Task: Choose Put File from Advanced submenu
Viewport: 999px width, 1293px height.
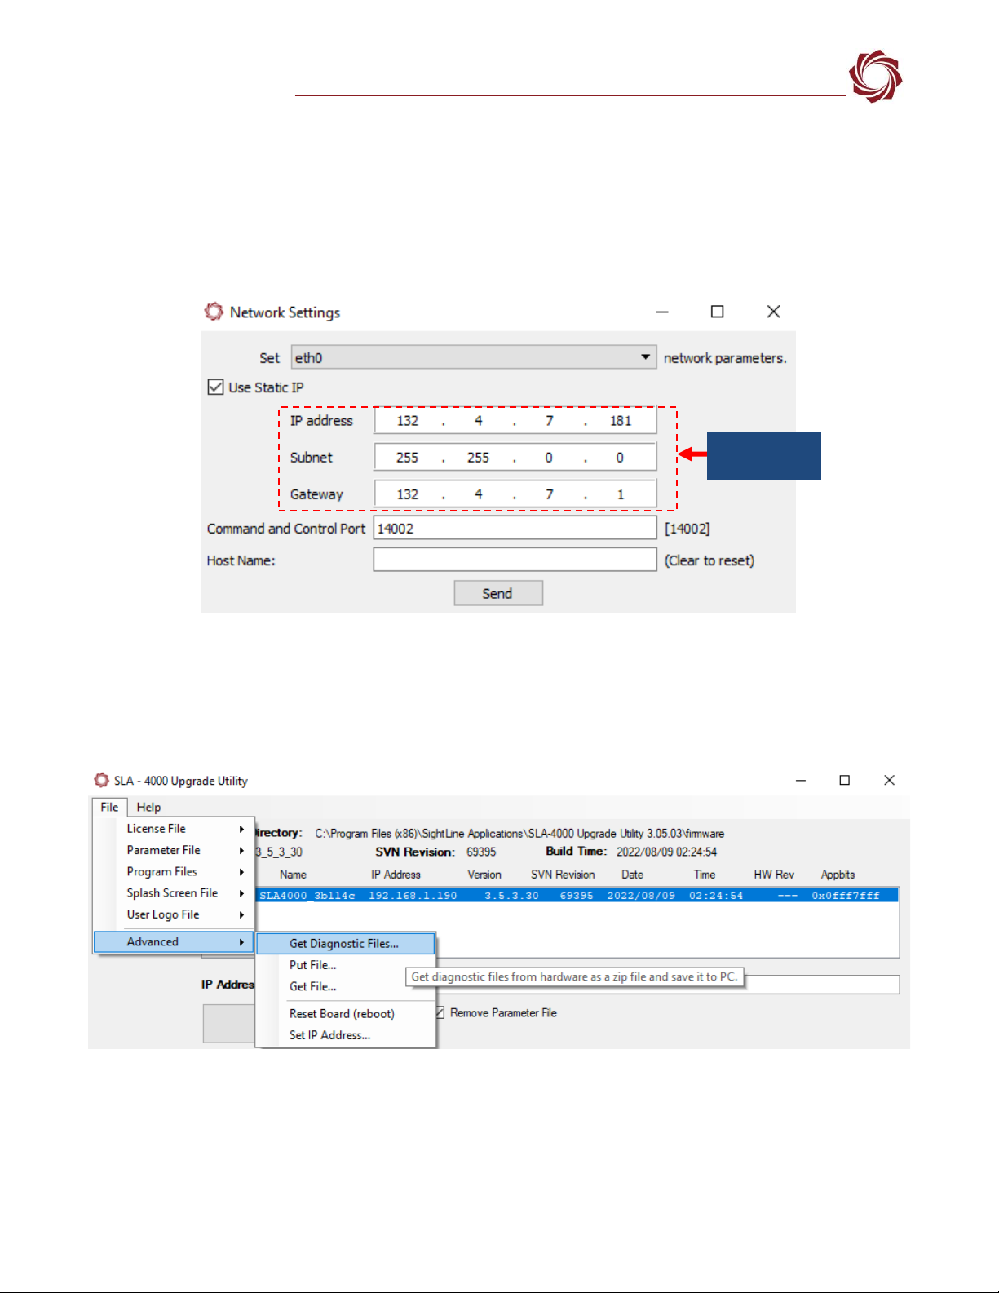Action: (x=346, y=965)
